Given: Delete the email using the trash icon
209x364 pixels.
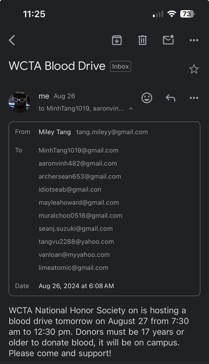Looking at the screenshot, I should click(x=142, y=40).
